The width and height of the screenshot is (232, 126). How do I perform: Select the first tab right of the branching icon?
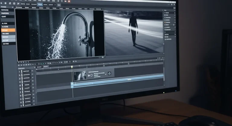[x=23, y=4]
